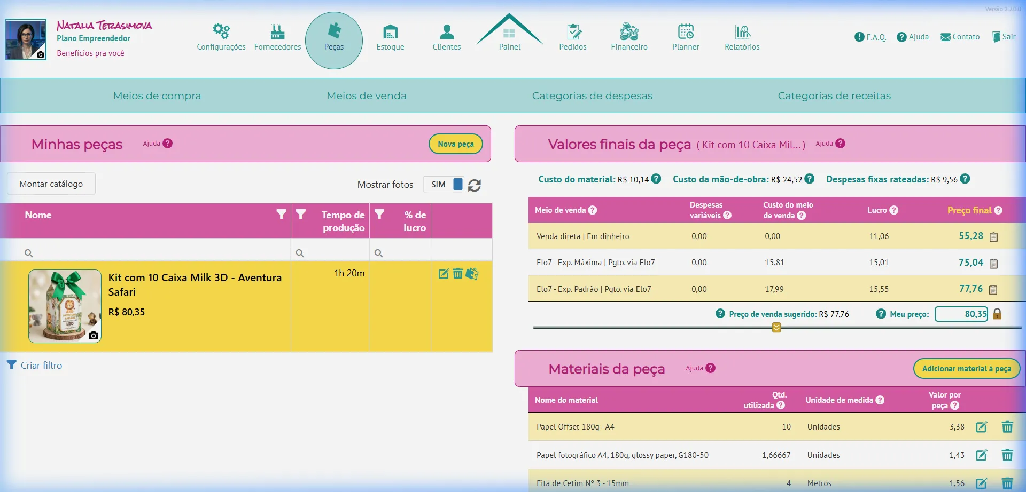This screenshot has width=1026, height=492.
Task: Open the Nome column filter funnel
Action: point(282,214)
